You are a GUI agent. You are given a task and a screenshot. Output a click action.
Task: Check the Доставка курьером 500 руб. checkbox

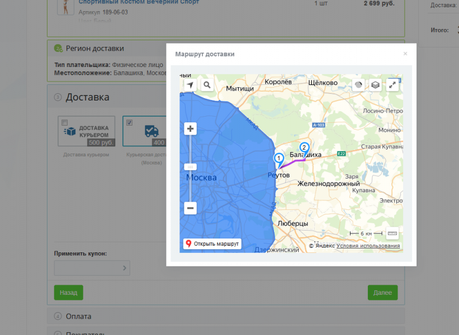[x=65, y=122]
